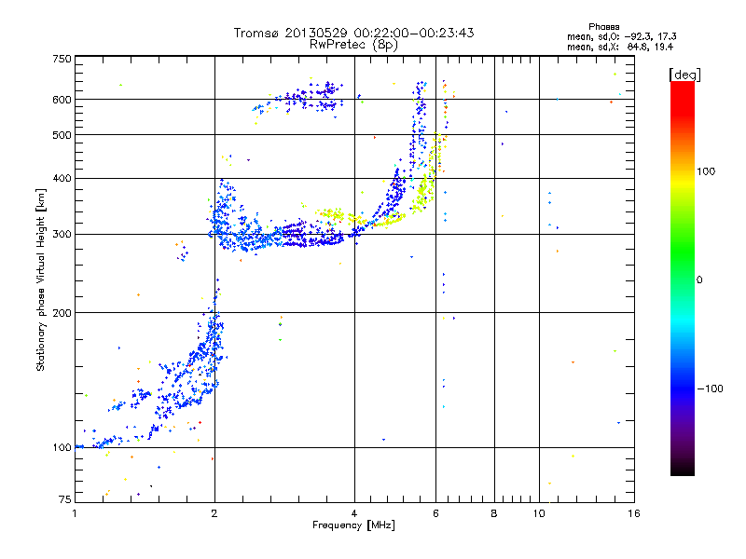Click the "Frequency [MHz]" axis label

point(353,525)
